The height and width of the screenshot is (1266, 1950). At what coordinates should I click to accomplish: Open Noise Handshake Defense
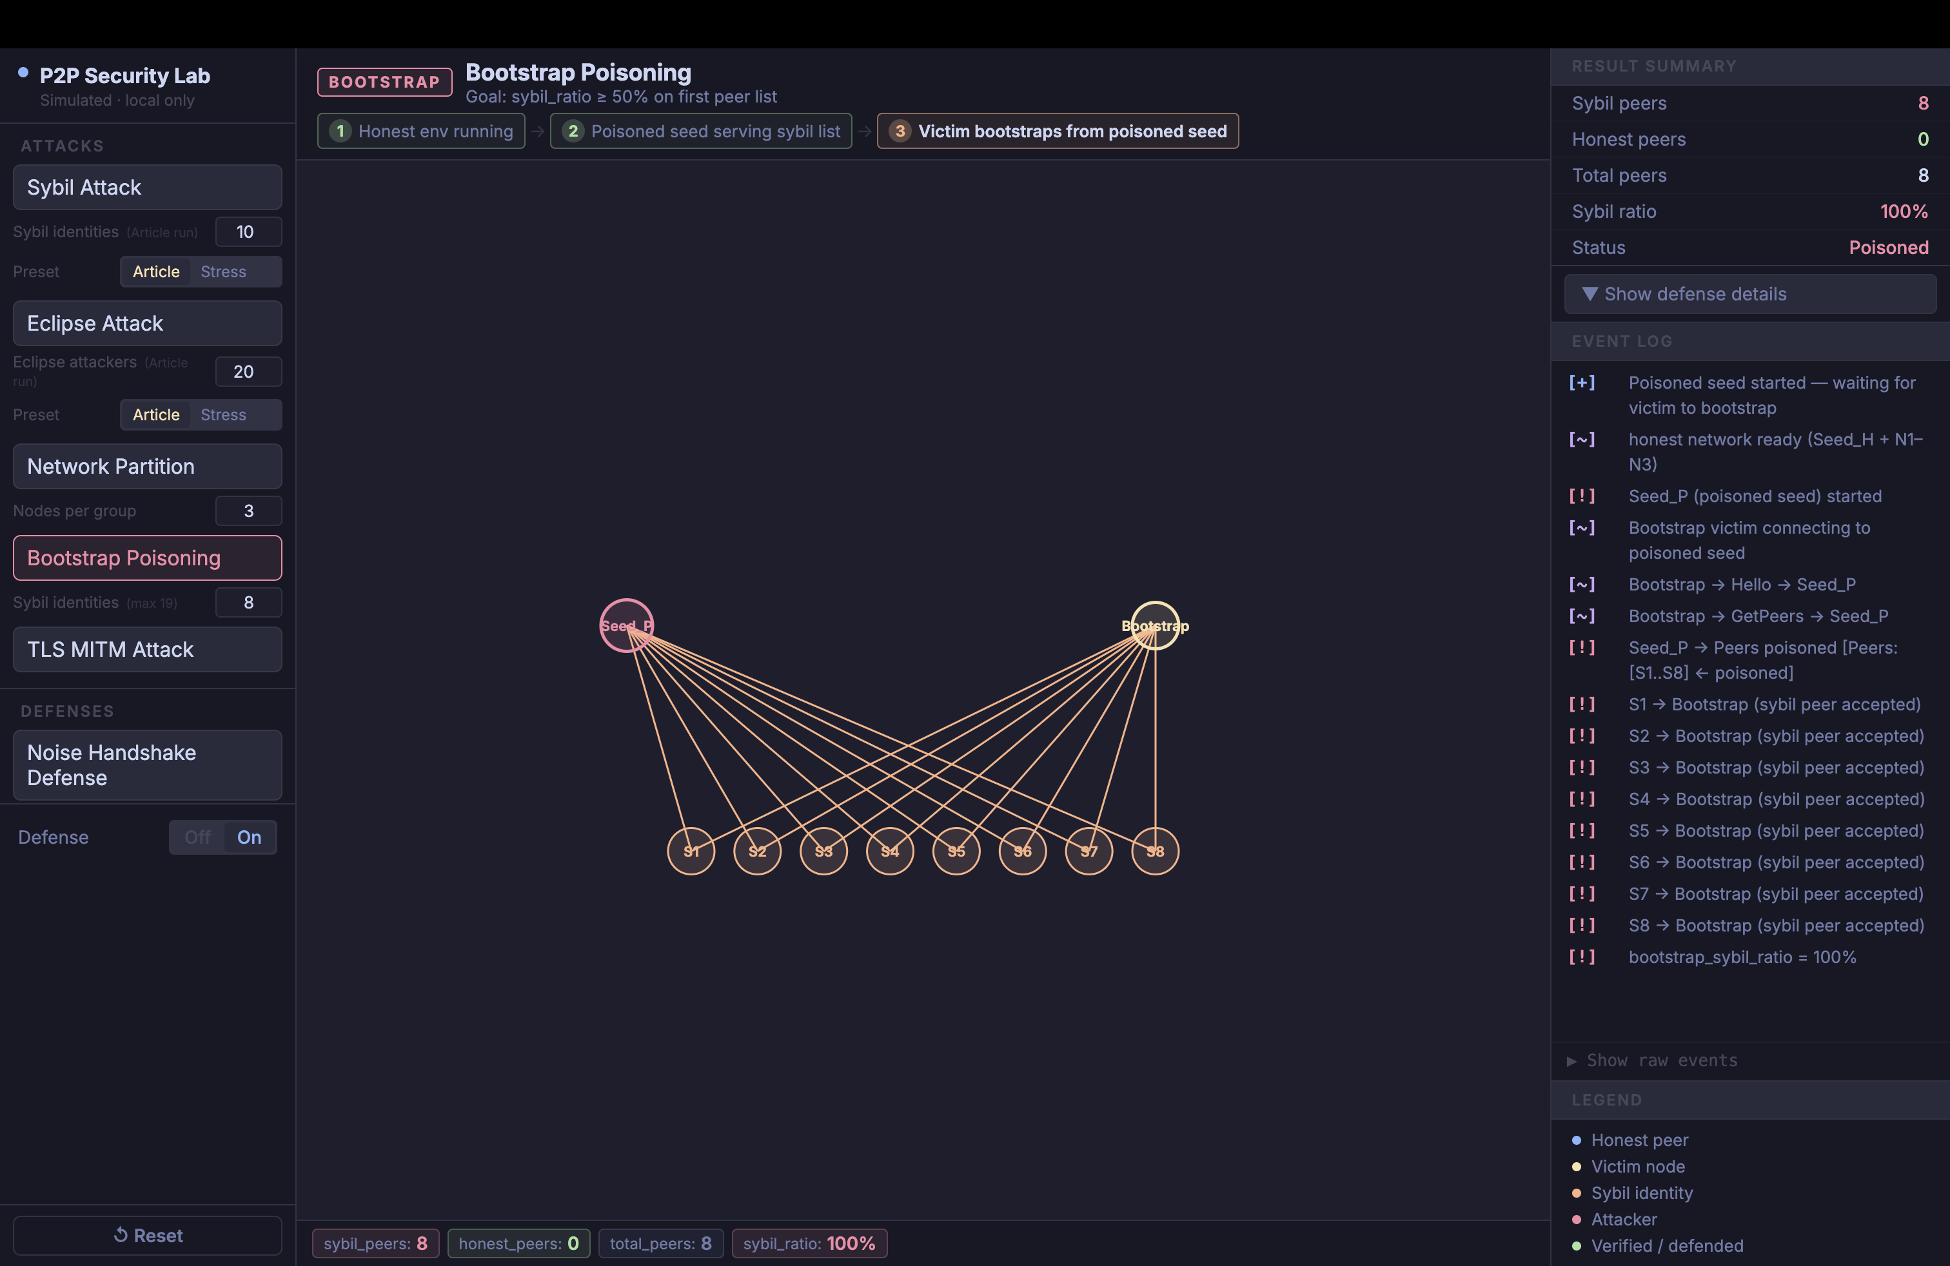coord(148,765)
